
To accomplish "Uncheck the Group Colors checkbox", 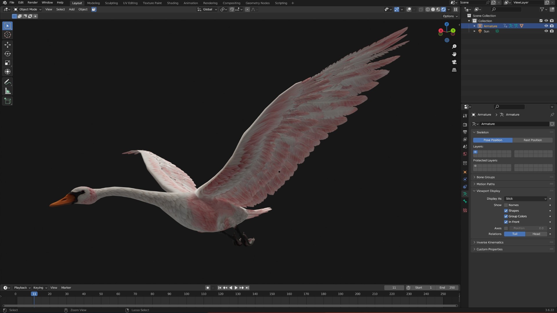I will [x=506, y=216].
